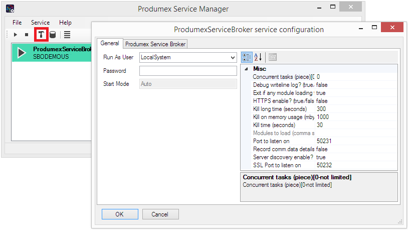The width and height of the screenshot is (408, 230).
Task: Open service configuration with the hammer icon
Action: (41, 35)
